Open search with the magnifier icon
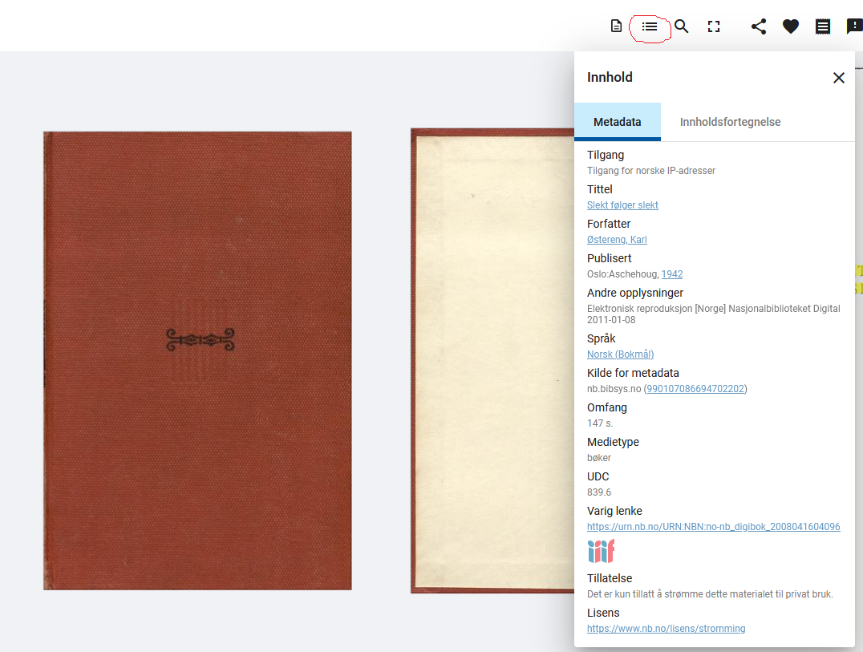863x652 pixels. (682, 26)
